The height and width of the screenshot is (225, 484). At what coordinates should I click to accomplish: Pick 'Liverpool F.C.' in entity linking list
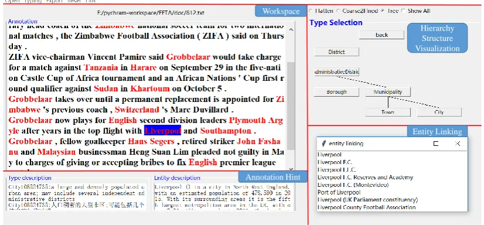[x=334, y=162]
